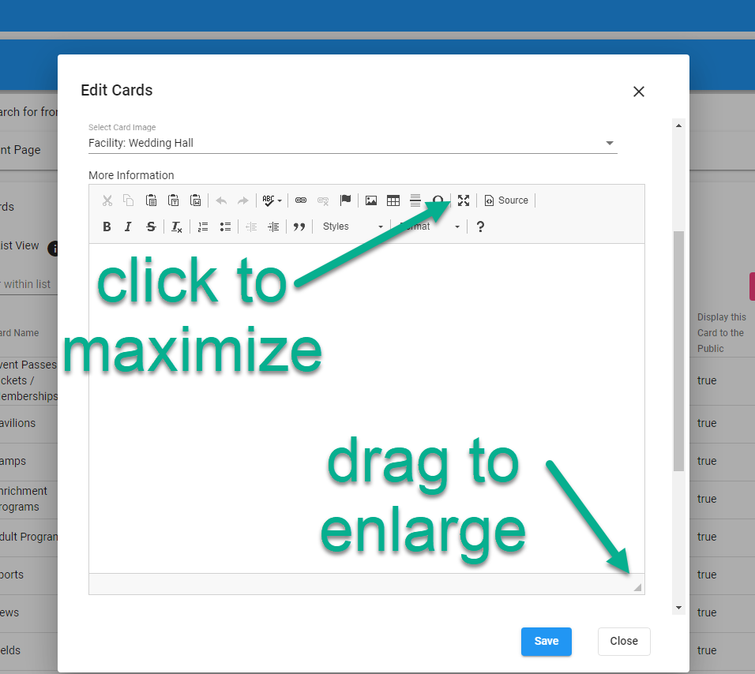The width and height of the screenshot is (755, 674).
Task: Insert an image via toolbar icon
Action: click(x=371, y=200)
